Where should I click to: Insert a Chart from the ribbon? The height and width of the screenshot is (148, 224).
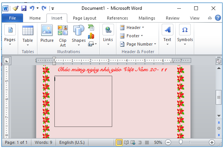[91, 36]
